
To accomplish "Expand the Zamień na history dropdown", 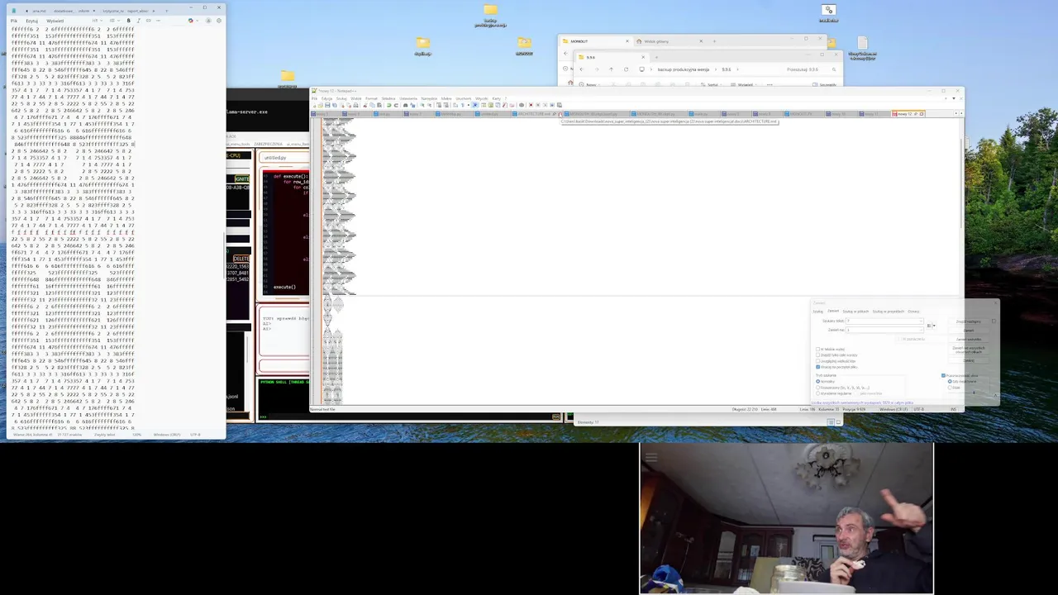I will coord(921,330).
